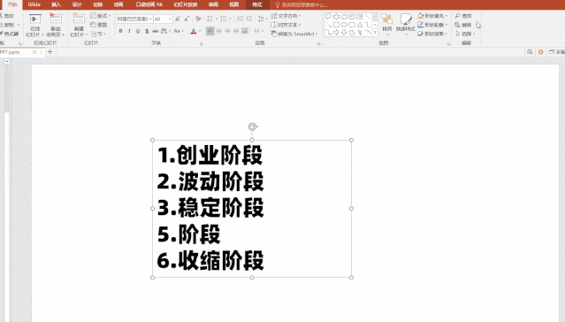Viewport: 565px width, 322px height.
Task: Click the Increase Font Size icon
Action: point(178,19)
